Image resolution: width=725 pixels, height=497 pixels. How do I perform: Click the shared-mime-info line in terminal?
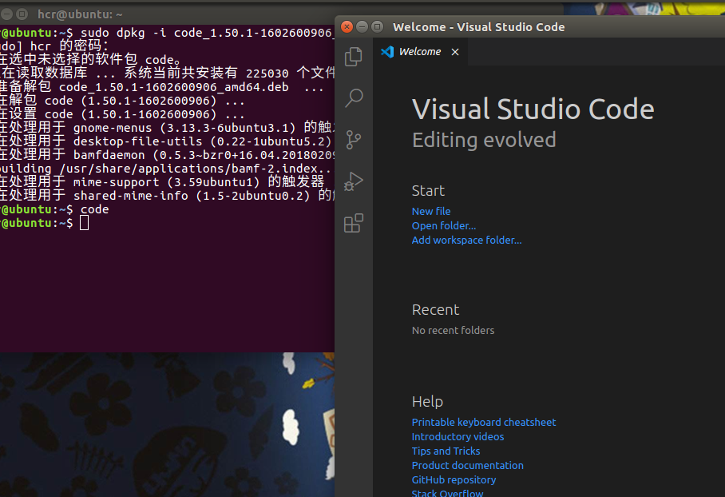coord(168,195)
